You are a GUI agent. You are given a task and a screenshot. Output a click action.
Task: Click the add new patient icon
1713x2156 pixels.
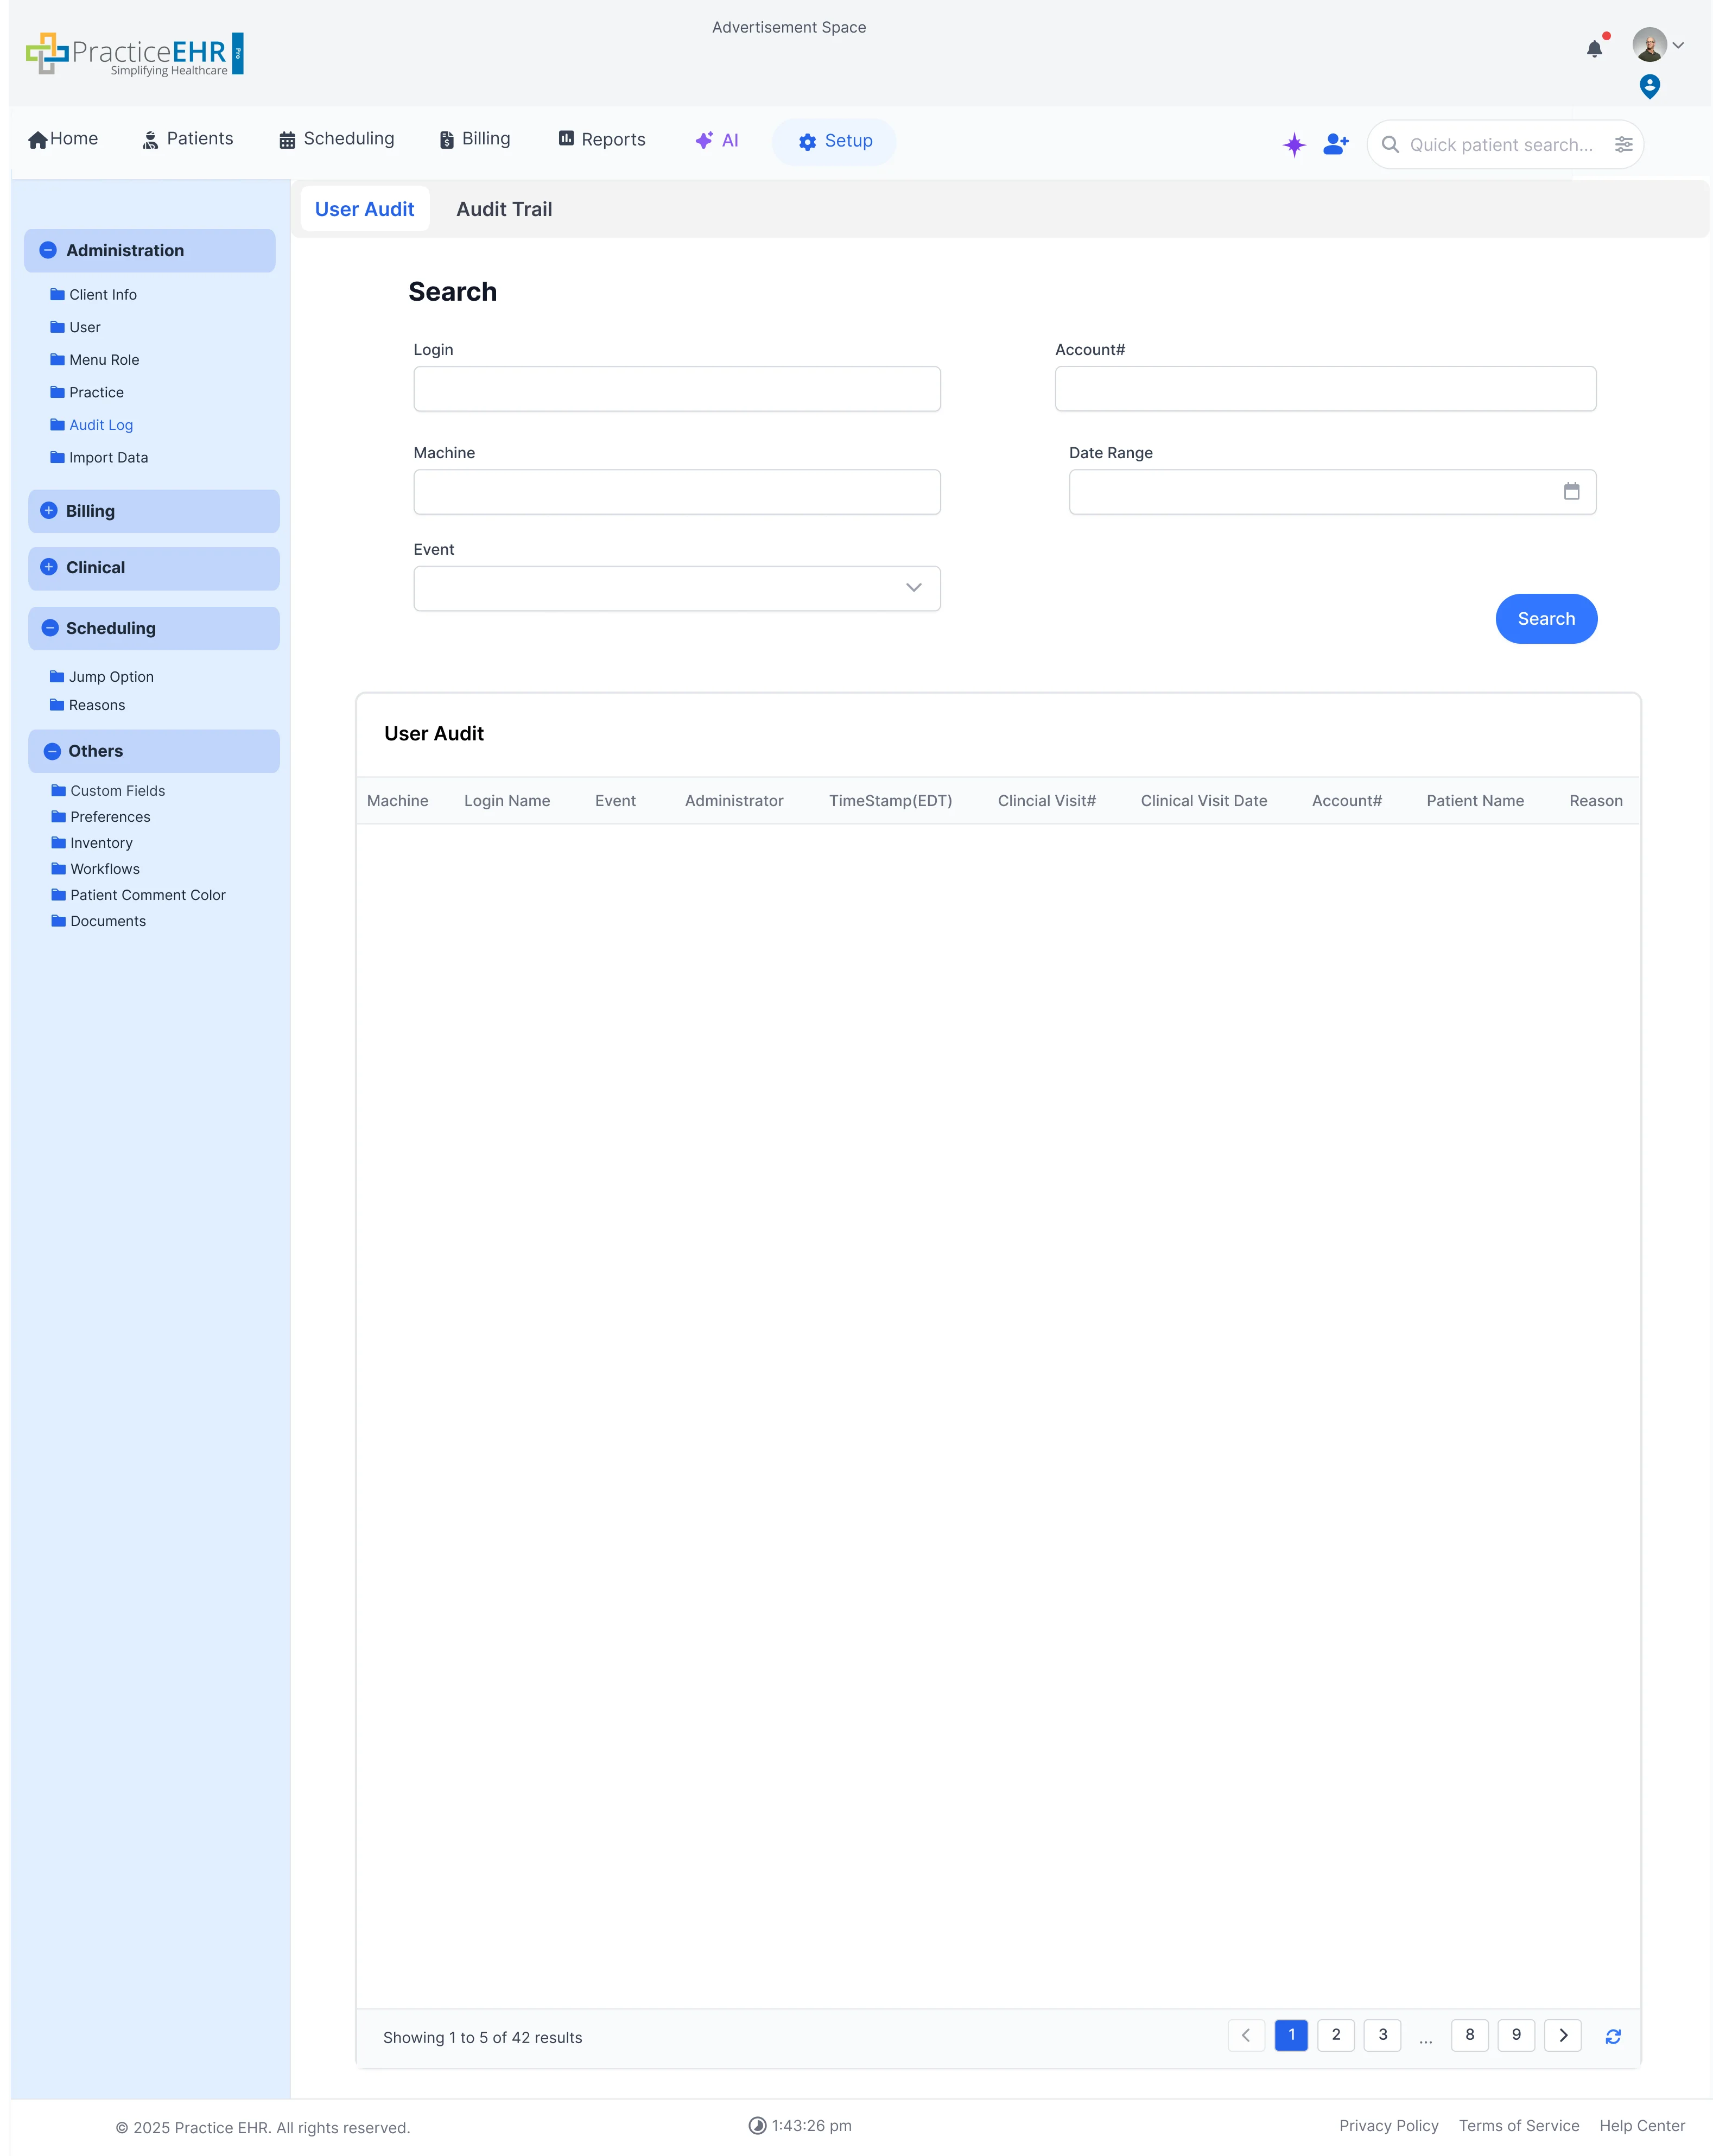(x=1335, y=144)
